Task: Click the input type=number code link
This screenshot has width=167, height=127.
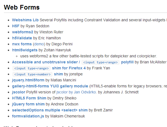Action: click(32, 74)
